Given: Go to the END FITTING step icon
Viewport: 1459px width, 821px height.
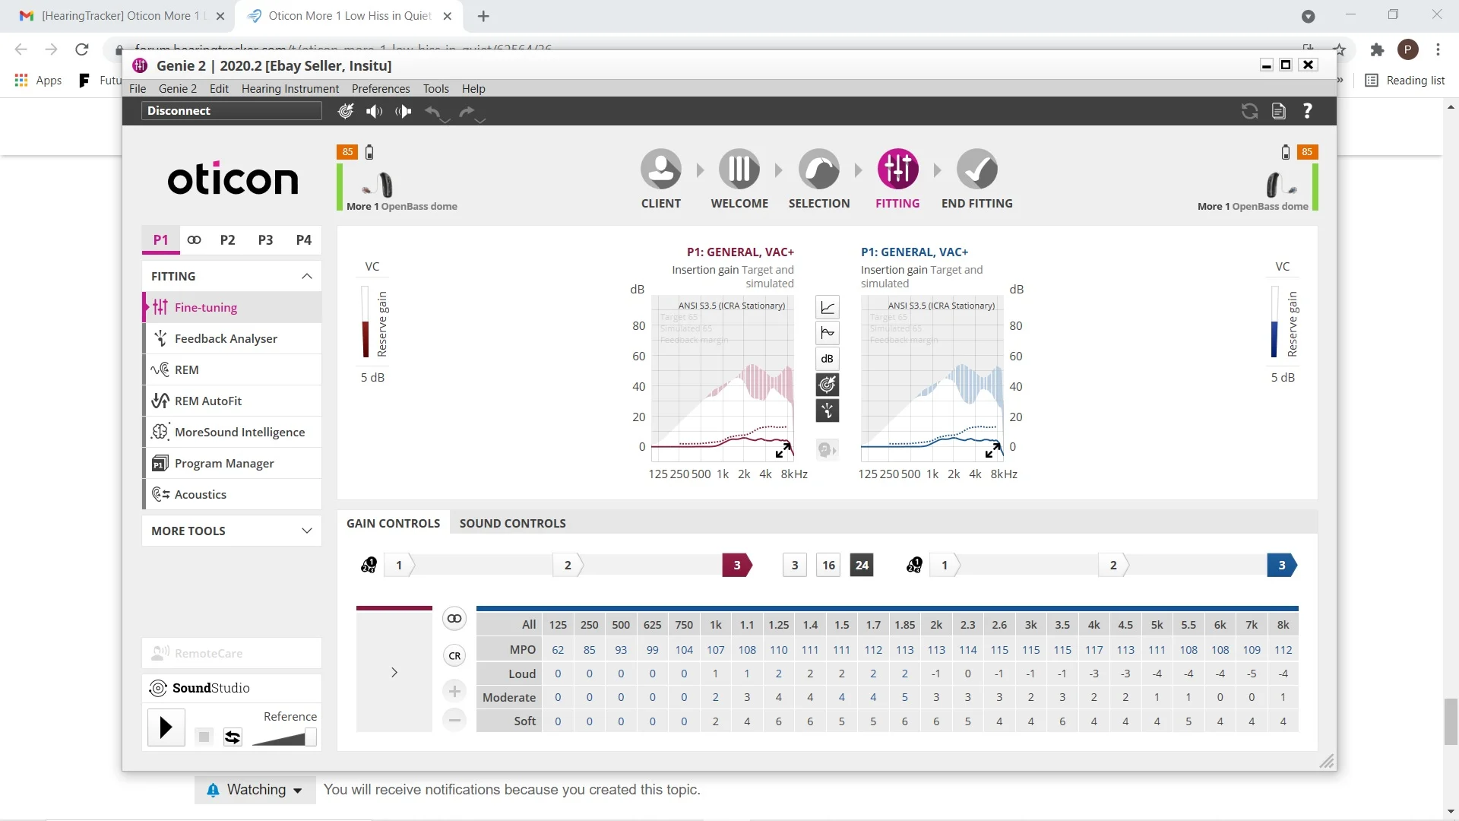Looking at the screenshot, I should pyautogui.click(x=976, y=169).
